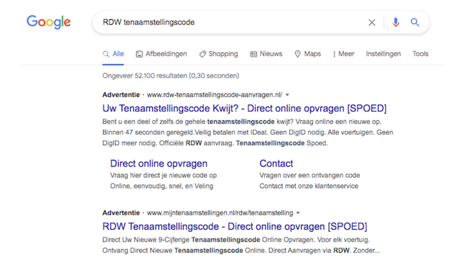Open the Contact sitelink

coord(276,164)
